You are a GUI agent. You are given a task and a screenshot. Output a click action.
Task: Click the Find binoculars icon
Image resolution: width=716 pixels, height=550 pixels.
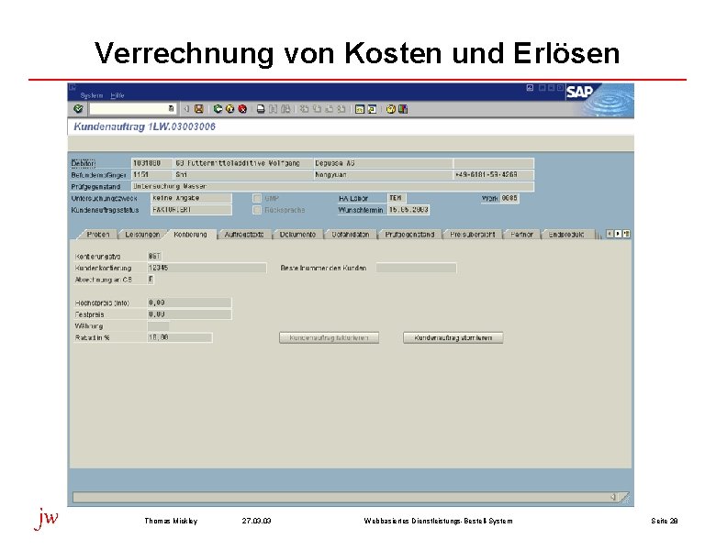tap(273, 109)
